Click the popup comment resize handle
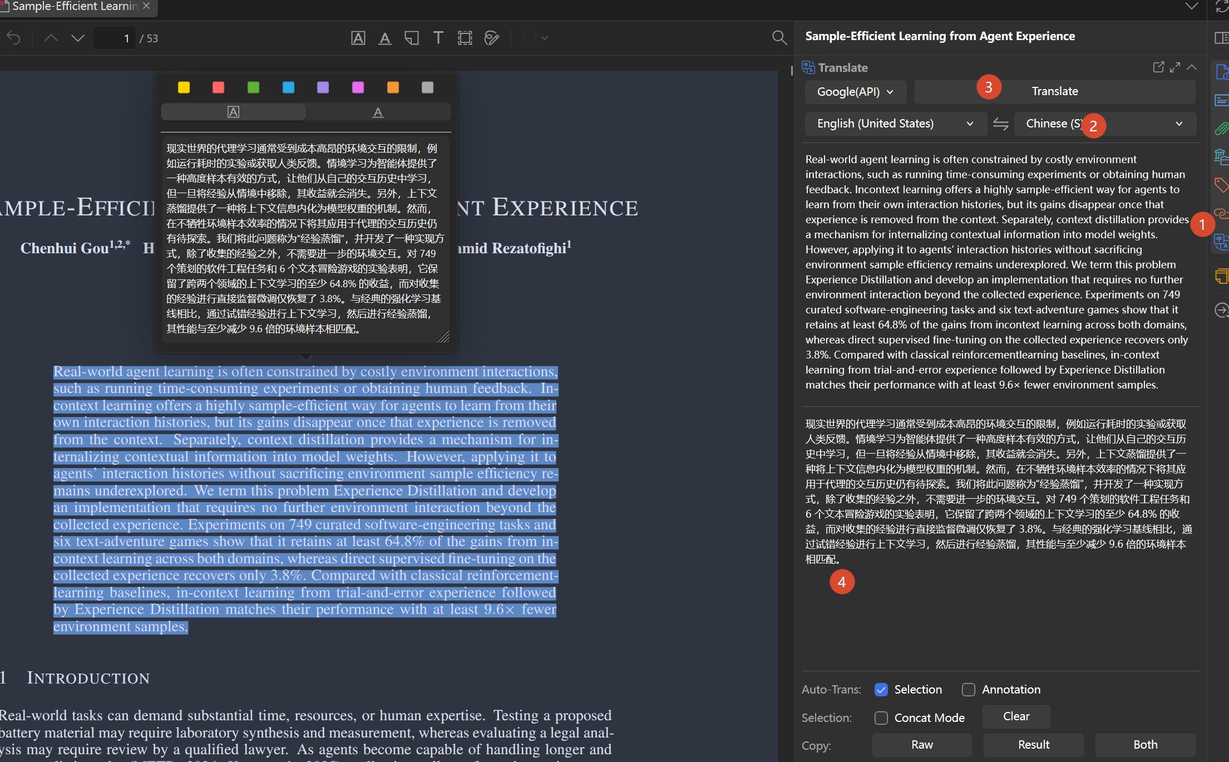Viewport: 1229px width, 762px height. (x=443, y=337)
